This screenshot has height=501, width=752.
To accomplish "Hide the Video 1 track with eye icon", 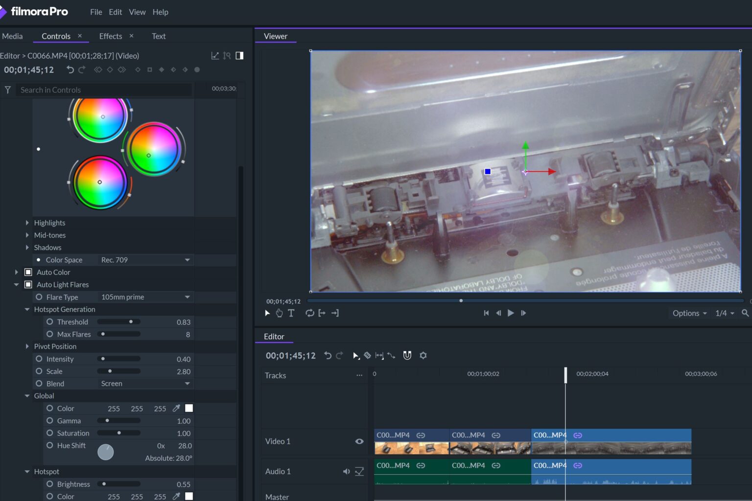I will pos(359,441).
